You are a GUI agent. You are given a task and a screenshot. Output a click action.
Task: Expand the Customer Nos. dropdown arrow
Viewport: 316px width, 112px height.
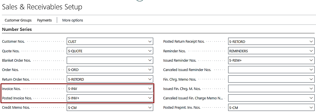point(150,42)
